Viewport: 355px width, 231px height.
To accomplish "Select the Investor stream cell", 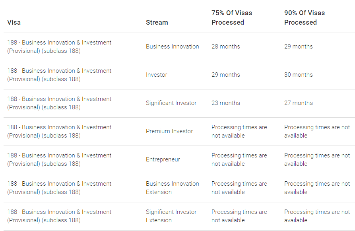I will point(157,75).
